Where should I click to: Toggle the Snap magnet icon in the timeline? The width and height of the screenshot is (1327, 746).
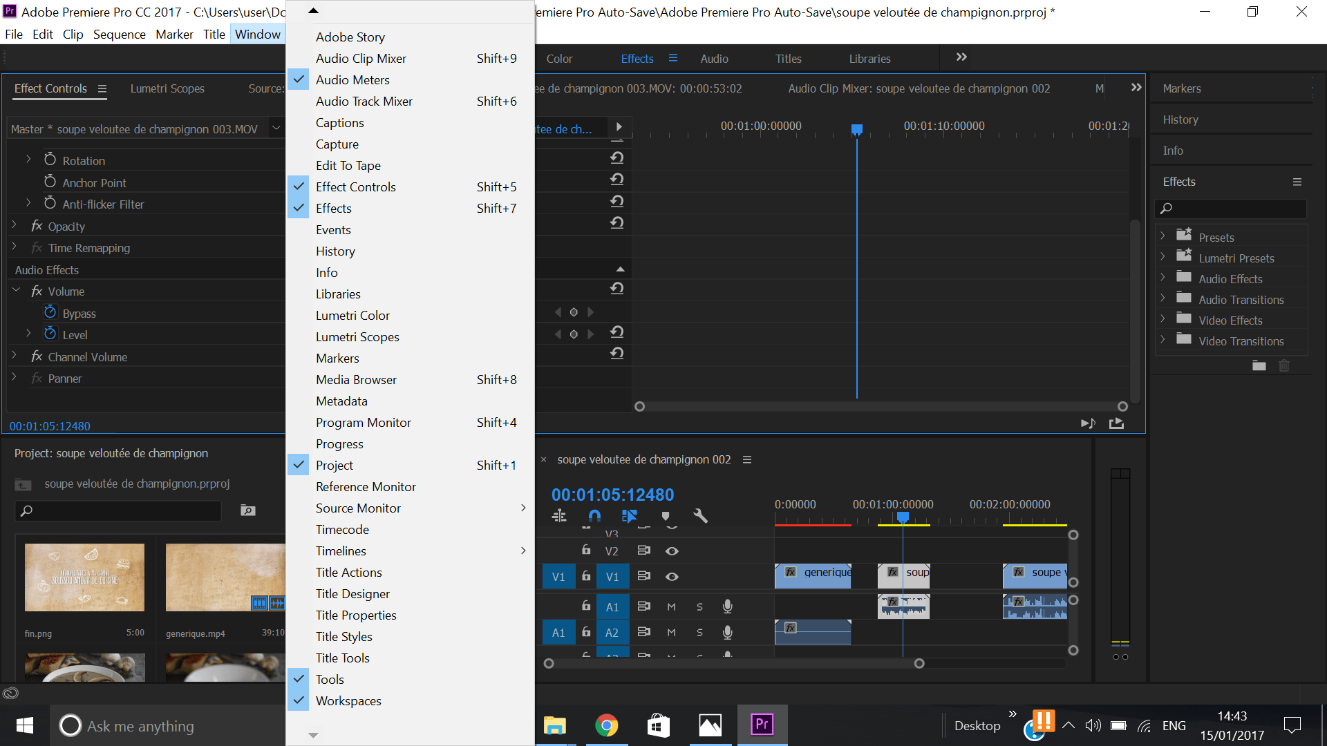pyautogui.click(x=594, y=515)
